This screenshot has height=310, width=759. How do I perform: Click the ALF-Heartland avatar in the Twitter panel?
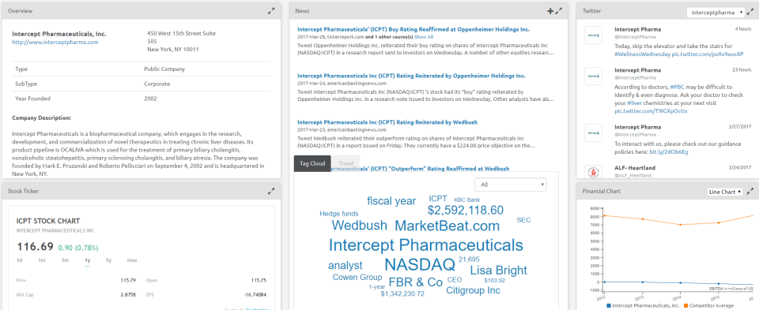(593, 171)
